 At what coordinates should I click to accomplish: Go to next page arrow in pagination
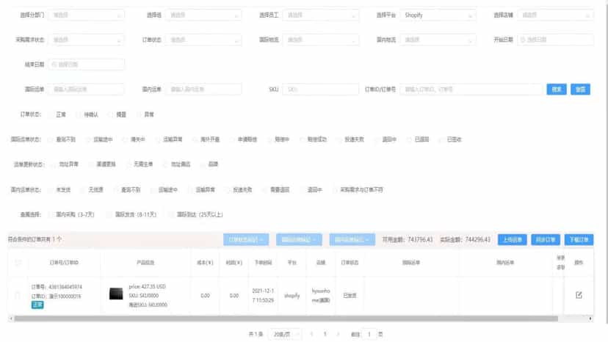[338, 334]
